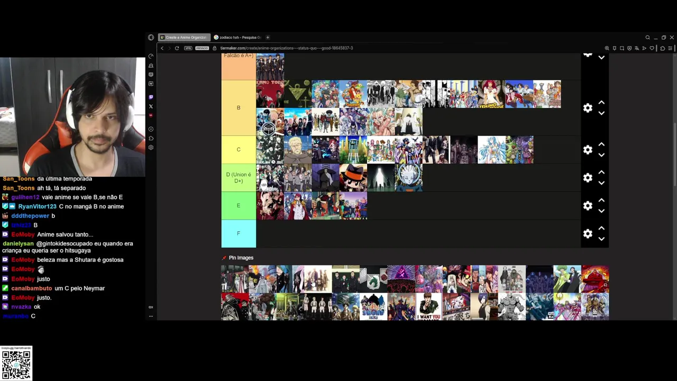Viewport: 677px width, 381px height.
Task: Open sidebar player icon
Action: point(151,129)
